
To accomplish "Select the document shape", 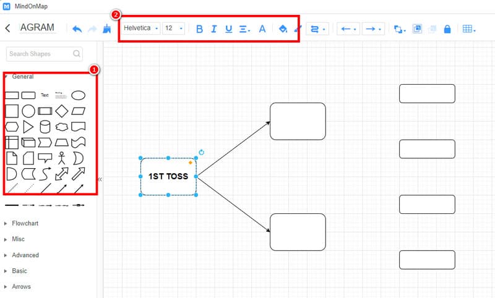I will click(x=79, y=127).
